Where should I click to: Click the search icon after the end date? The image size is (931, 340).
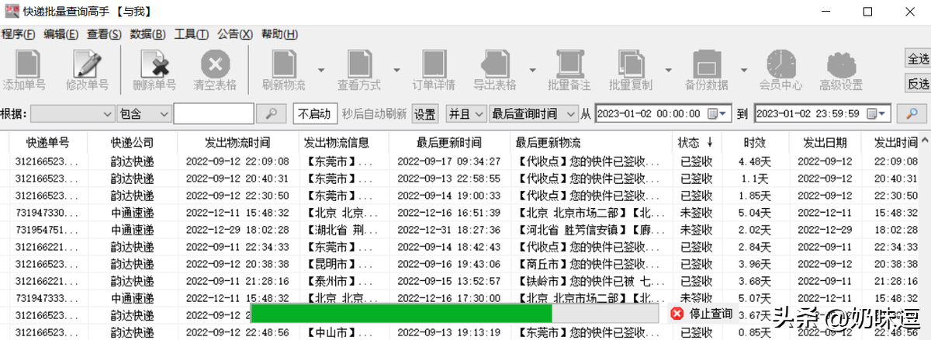point(912,114)
